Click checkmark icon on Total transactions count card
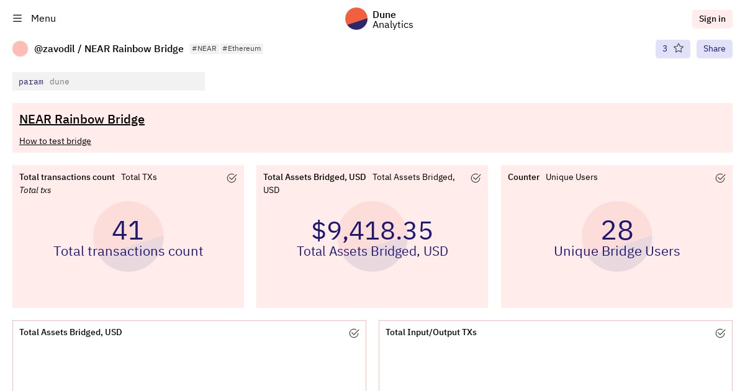 pyautogui.click(x=232, y=178)
